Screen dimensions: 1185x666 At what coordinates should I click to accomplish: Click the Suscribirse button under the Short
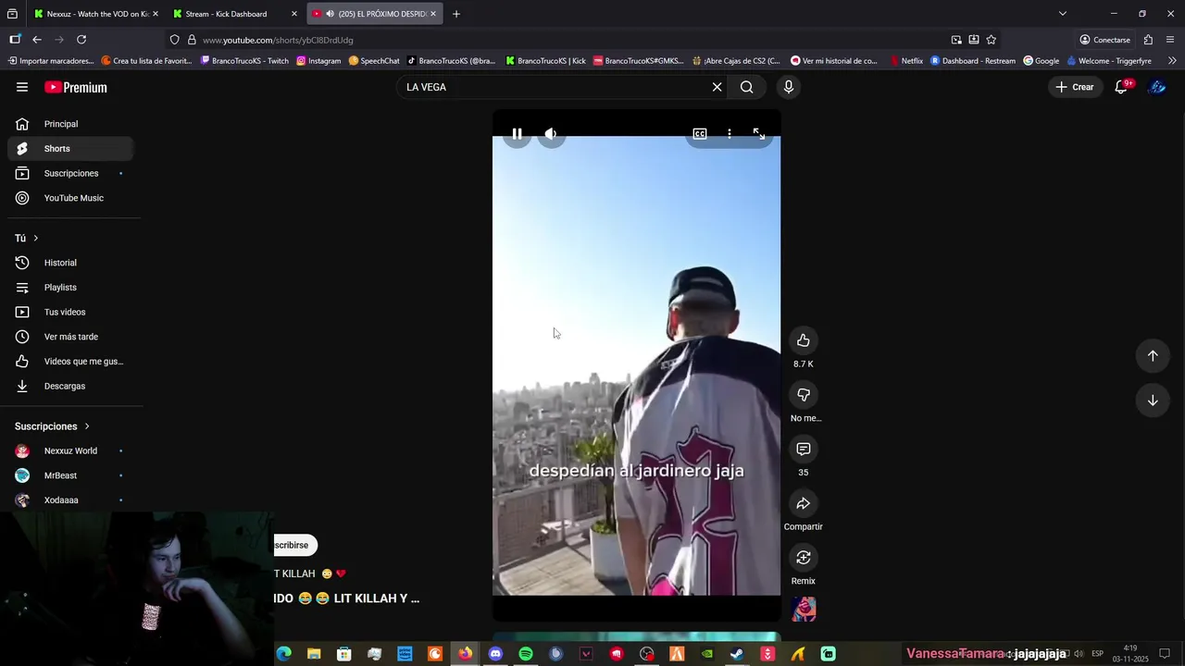[295, 545]
